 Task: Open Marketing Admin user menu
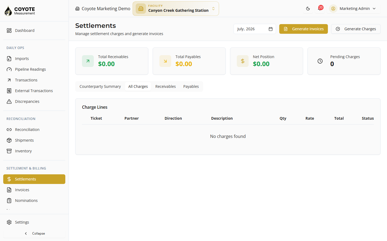point(354,9)
